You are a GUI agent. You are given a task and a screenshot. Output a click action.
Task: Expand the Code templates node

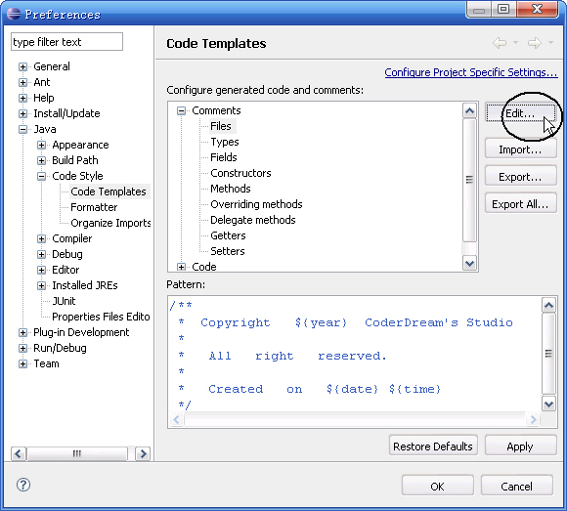pyautogui.click(x=181, y=267)
